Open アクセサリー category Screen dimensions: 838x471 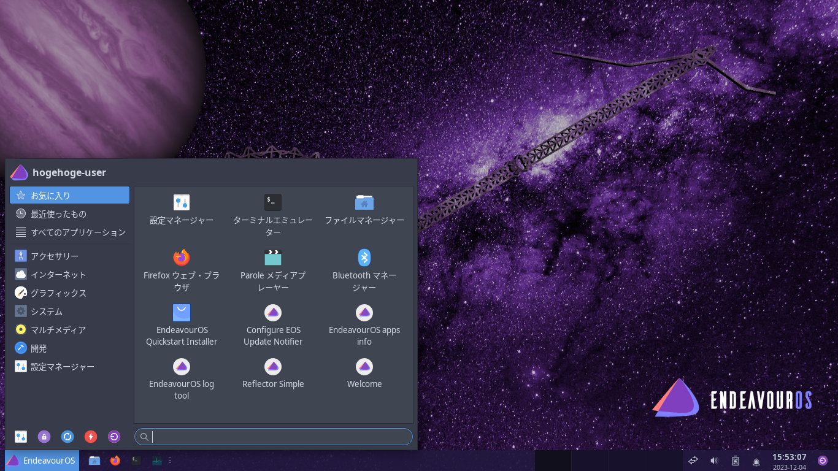pos(69,256)
